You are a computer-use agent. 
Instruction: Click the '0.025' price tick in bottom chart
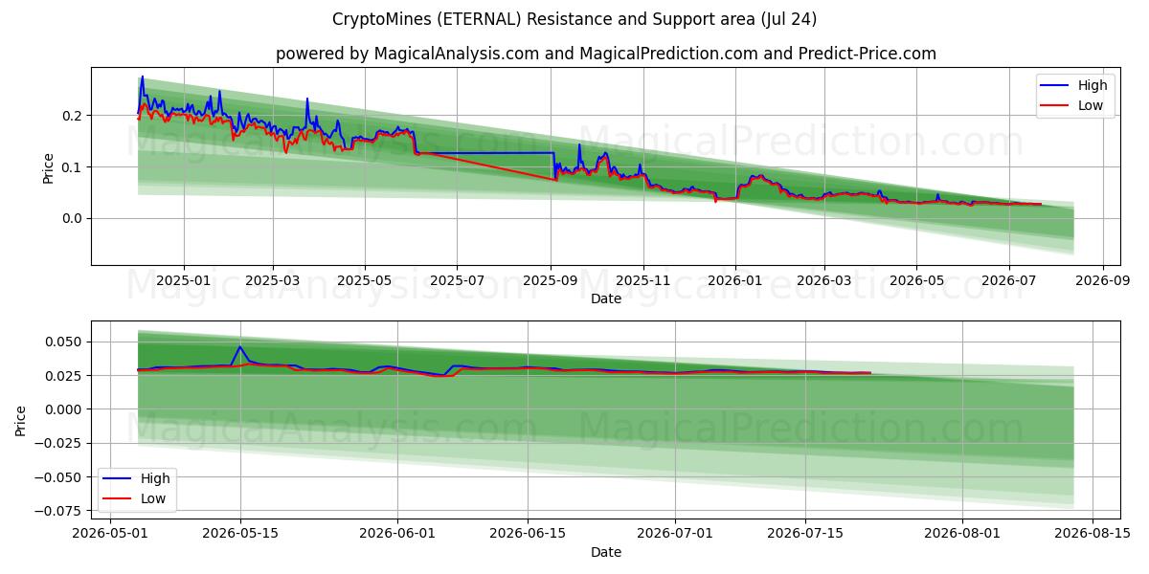tap(66, 375)
